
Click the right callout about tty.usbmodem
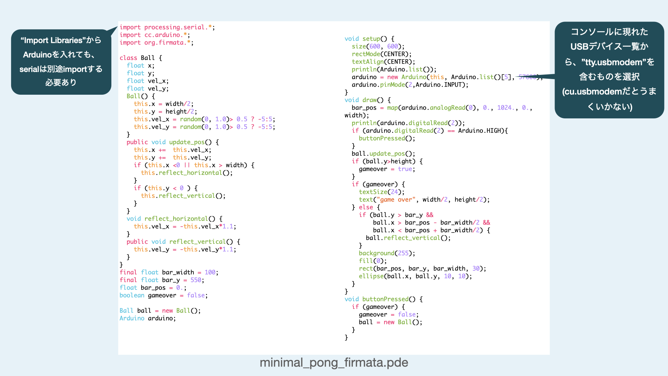pos(609,70)
